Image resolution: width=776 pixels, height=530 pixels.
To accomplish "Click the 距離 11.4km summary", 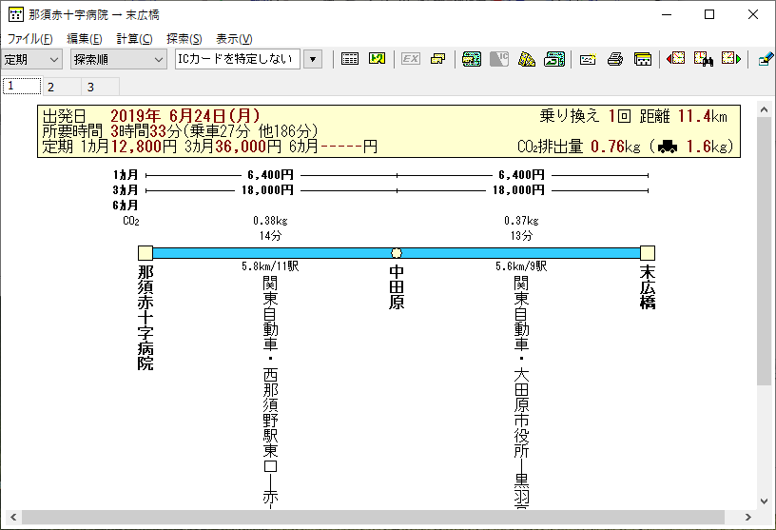I will tap(684, 116).
